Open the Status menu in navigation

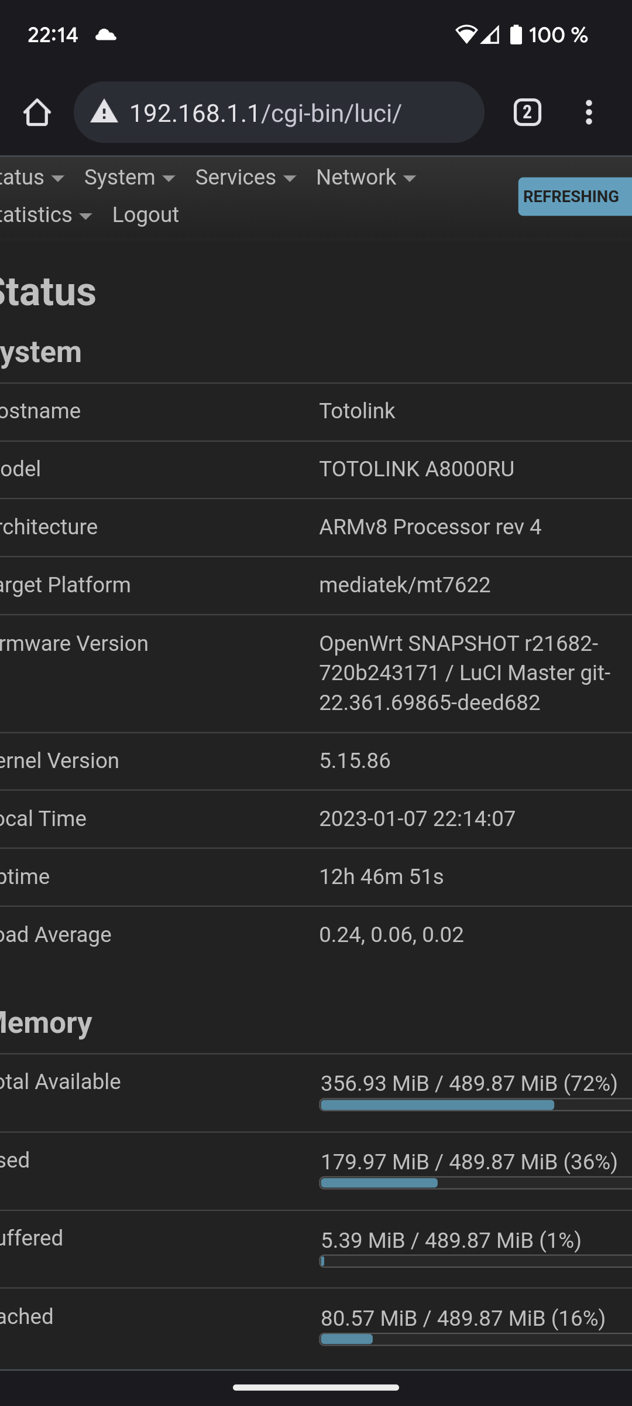pyautogui.click(x=32, y=178)
